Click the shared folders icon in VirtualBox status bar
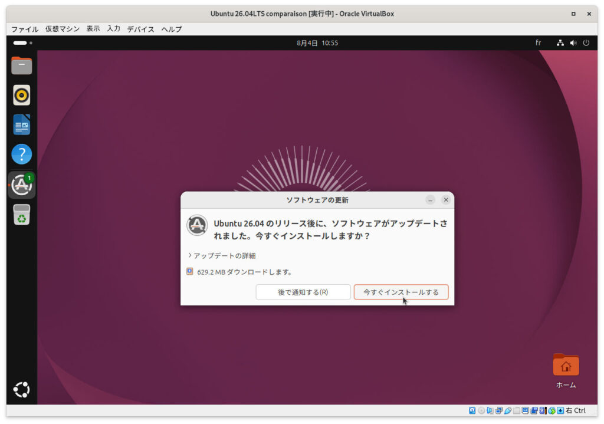This screenshot has width=604, height=424. pyautogui.click(x=517, y=410)
